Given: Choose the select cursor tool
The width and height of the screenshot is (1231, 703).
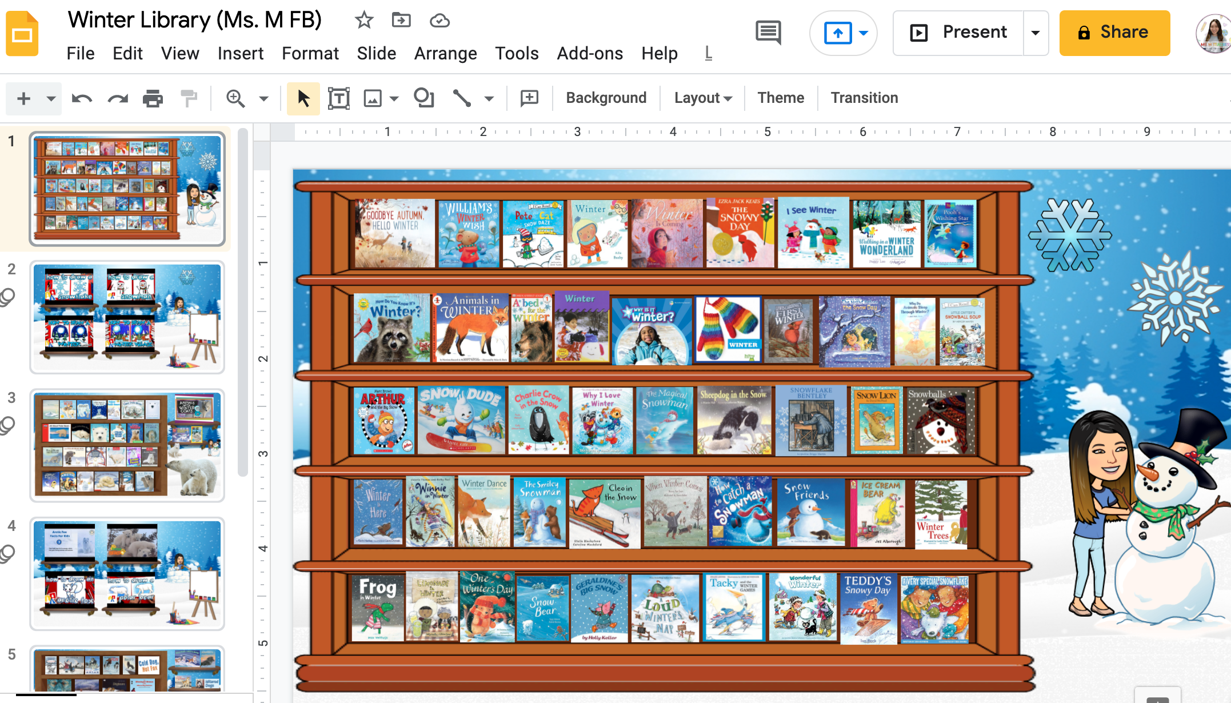Looking at the screenshot, I should 303,98.
